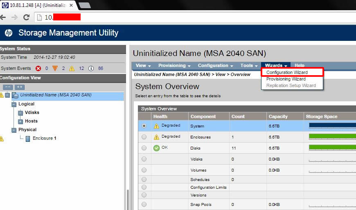Click the orange error events triangle icon

tap(55, 69)
